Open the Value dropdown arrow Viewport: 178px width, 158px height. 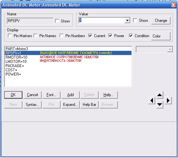point(127,21)
